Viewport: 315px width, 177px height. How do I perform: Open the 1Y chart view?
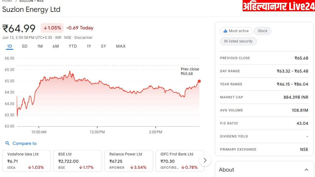[x=89, y=46]
